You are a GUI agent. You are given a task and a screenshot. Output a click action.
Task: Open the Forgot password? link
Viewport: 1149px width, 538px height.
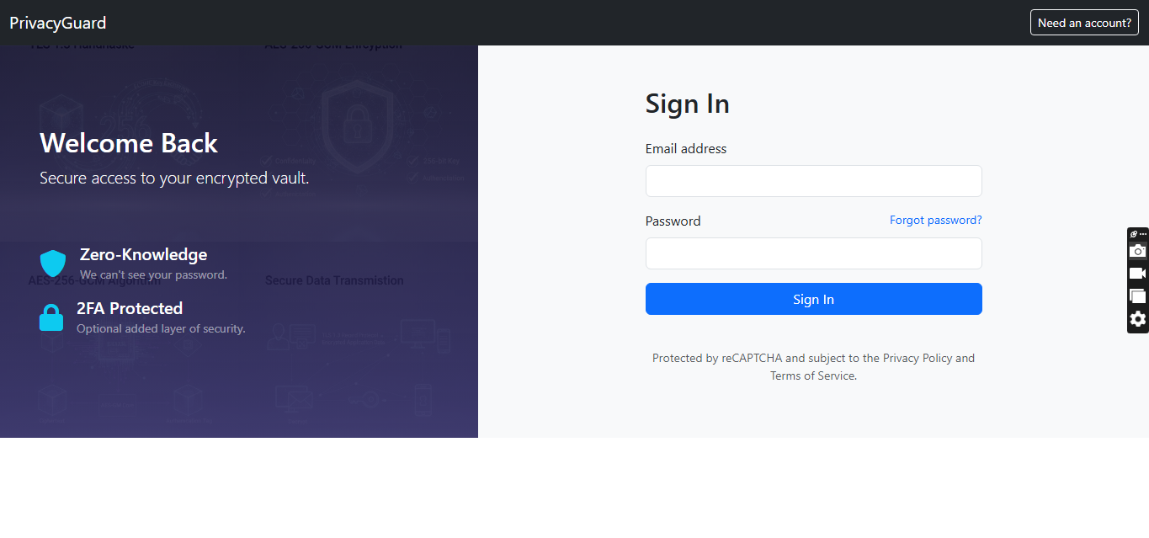coord(935,221)
